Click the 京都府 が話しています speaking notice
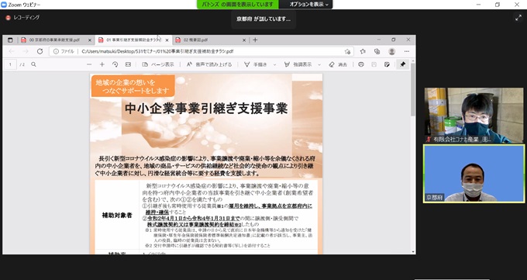This screenshot has height=280, width=527. (x=263, y=19)
